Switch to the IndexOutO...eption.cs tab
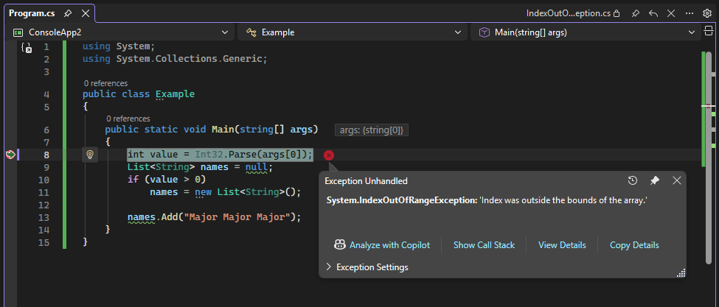The image size is (719, 307). (567, 13)
